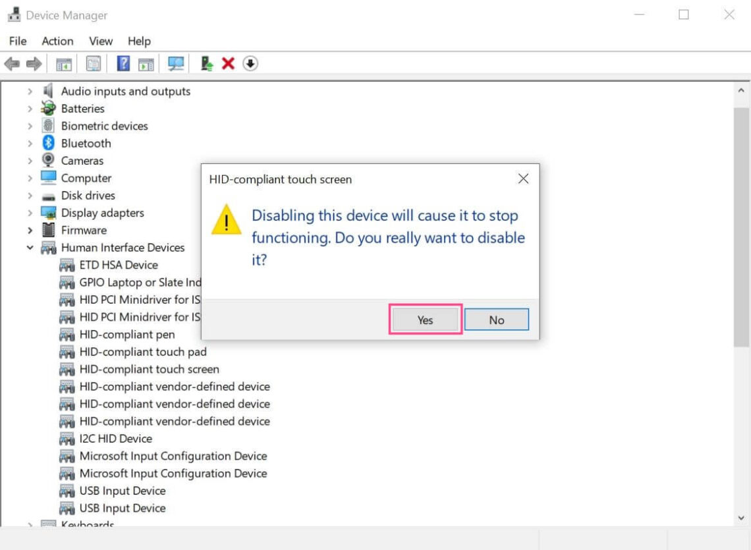Collapse the Human Interface Devices tree

click(x=29, y=247)
